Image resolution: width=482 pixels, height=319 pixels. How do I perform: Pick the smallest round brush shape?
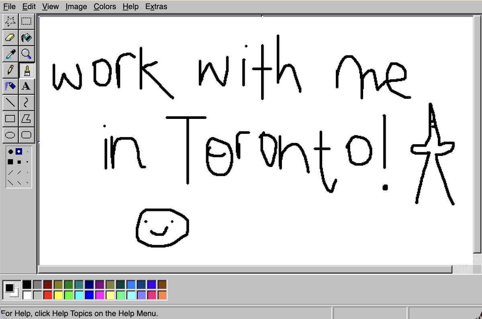27,153
